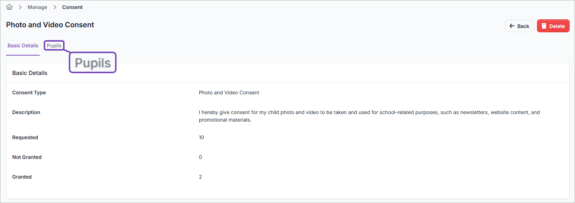Click the home icon in breadcrumb

pyautogui.click(x=9, y=7)
